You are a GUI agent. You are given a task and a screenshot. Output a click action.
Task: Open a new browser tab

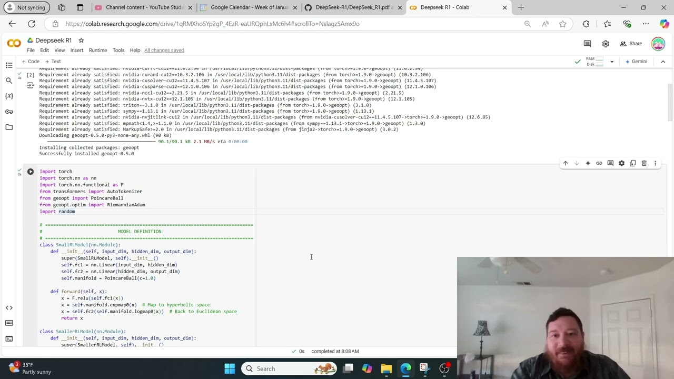[521, 7]
